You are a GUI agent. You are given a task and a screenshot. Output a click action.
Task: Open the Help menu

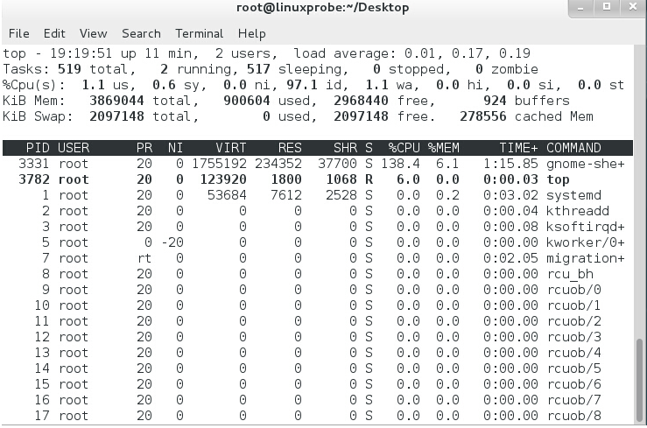coord(251,33)
